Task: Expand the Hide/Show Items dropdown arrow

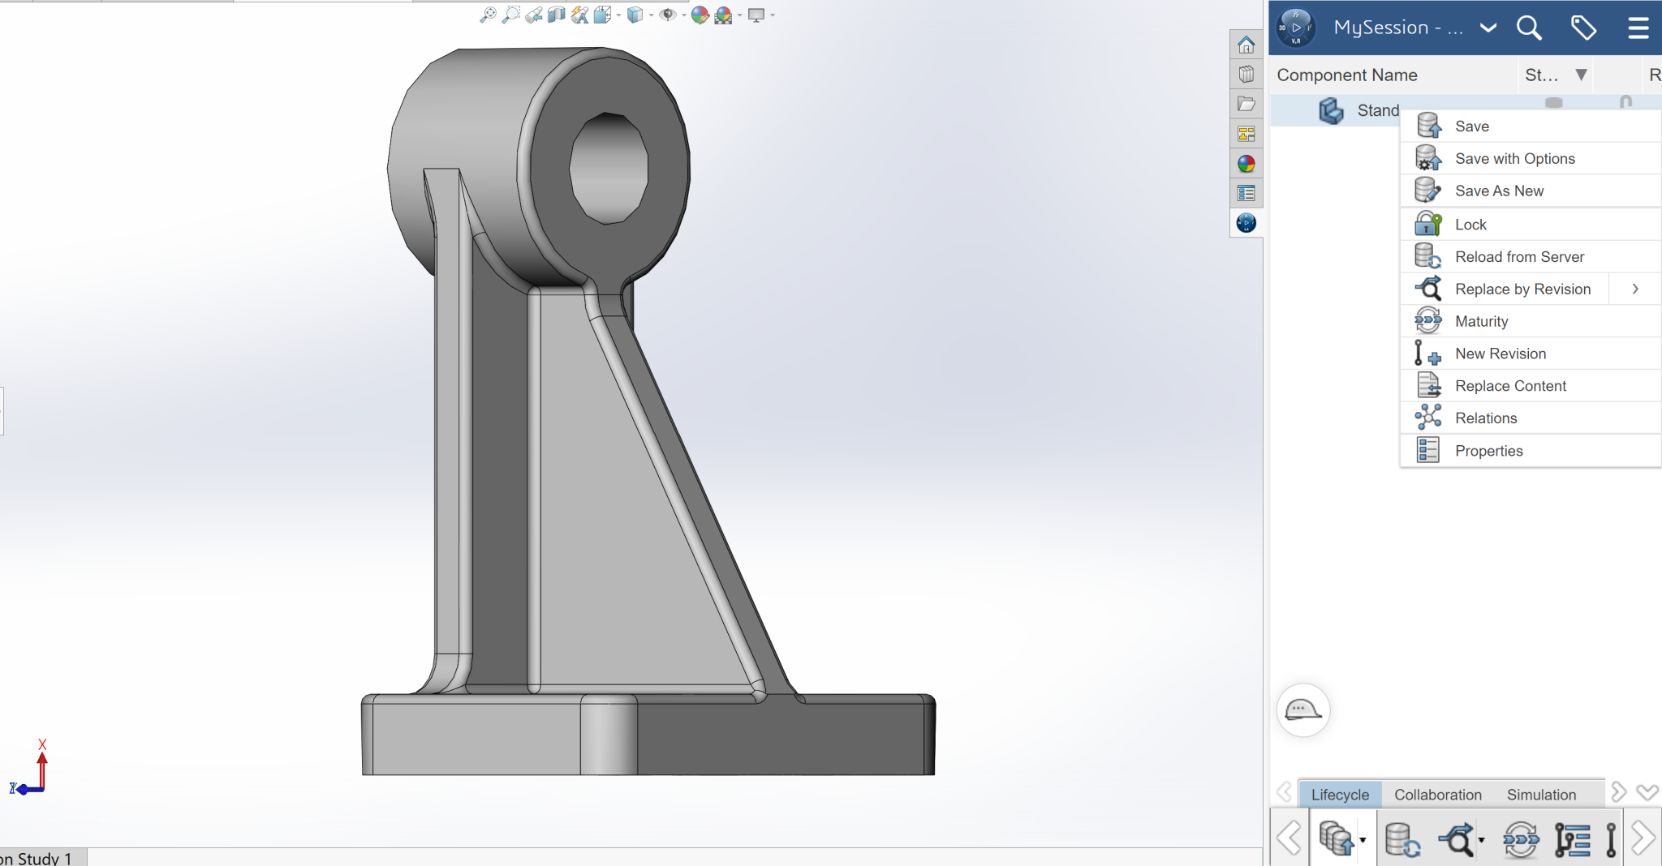Action: [683, 15]
